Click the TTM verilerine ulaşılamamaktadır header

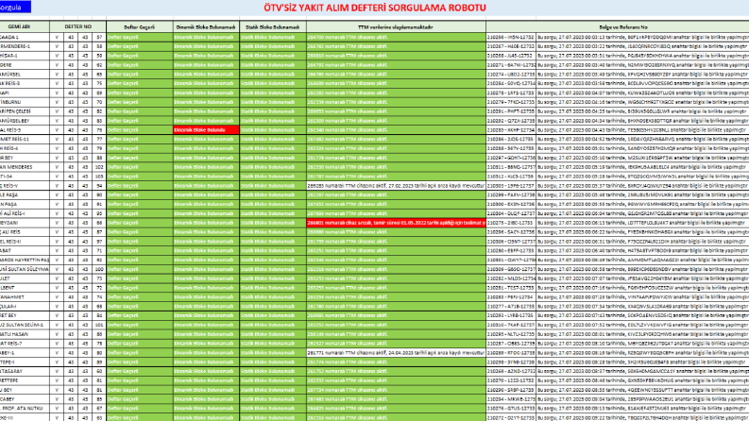coord(396,27)
